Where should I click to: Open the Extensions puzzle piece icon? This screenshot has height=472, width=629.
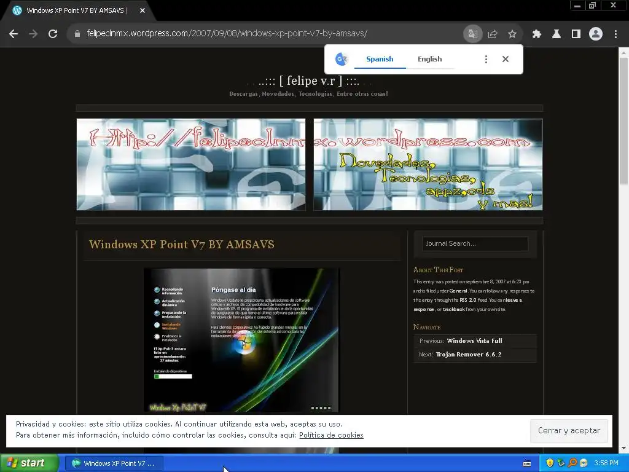click(x=537, y=34)
